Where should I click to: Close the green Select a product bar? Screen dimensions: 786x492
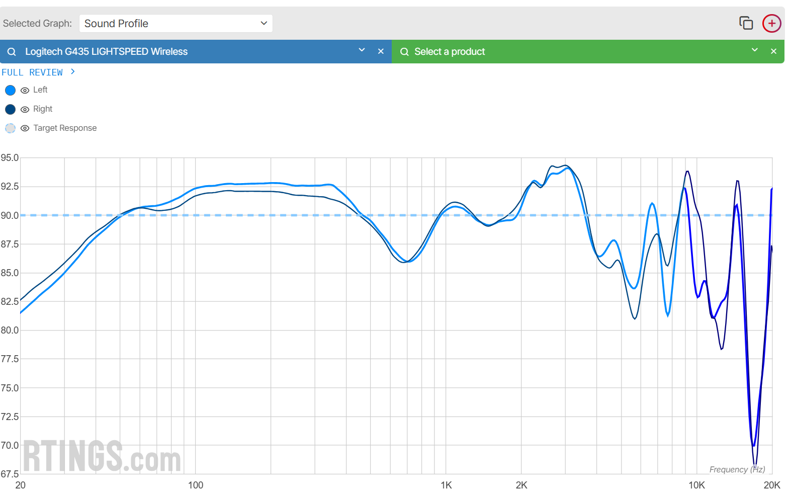773,51
